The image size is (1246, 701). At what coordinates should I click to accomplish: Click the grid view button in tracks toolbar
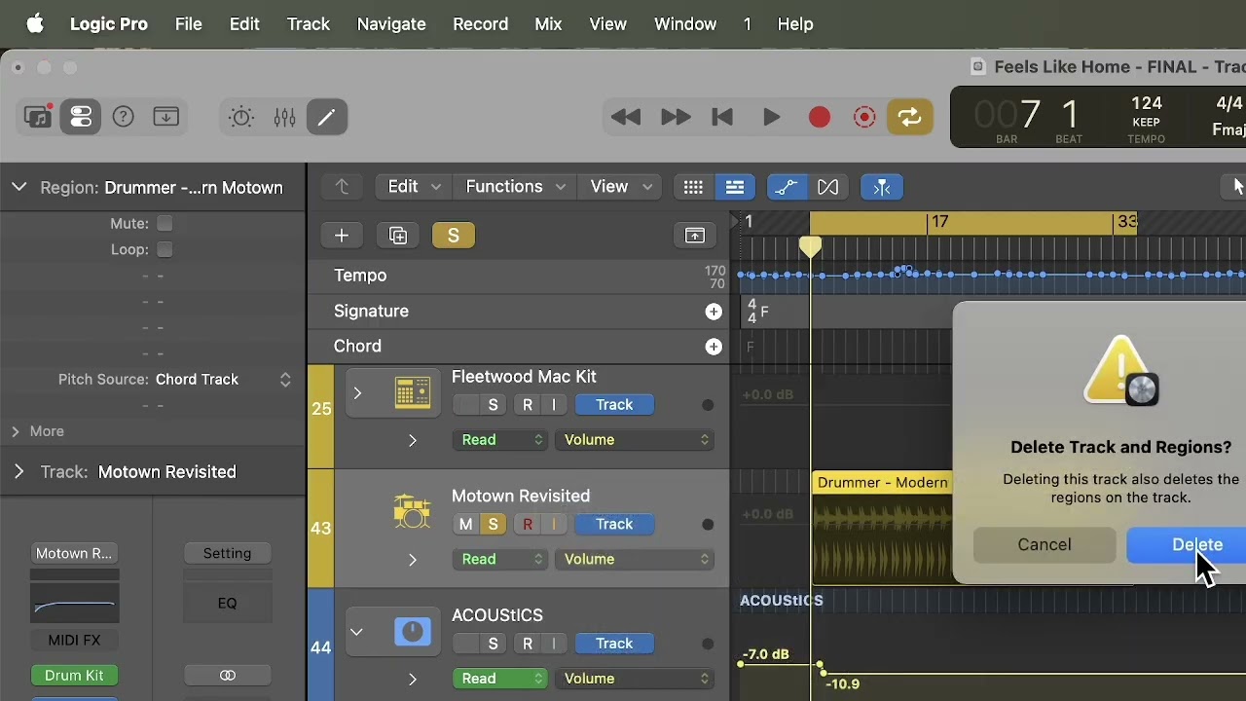693,187
